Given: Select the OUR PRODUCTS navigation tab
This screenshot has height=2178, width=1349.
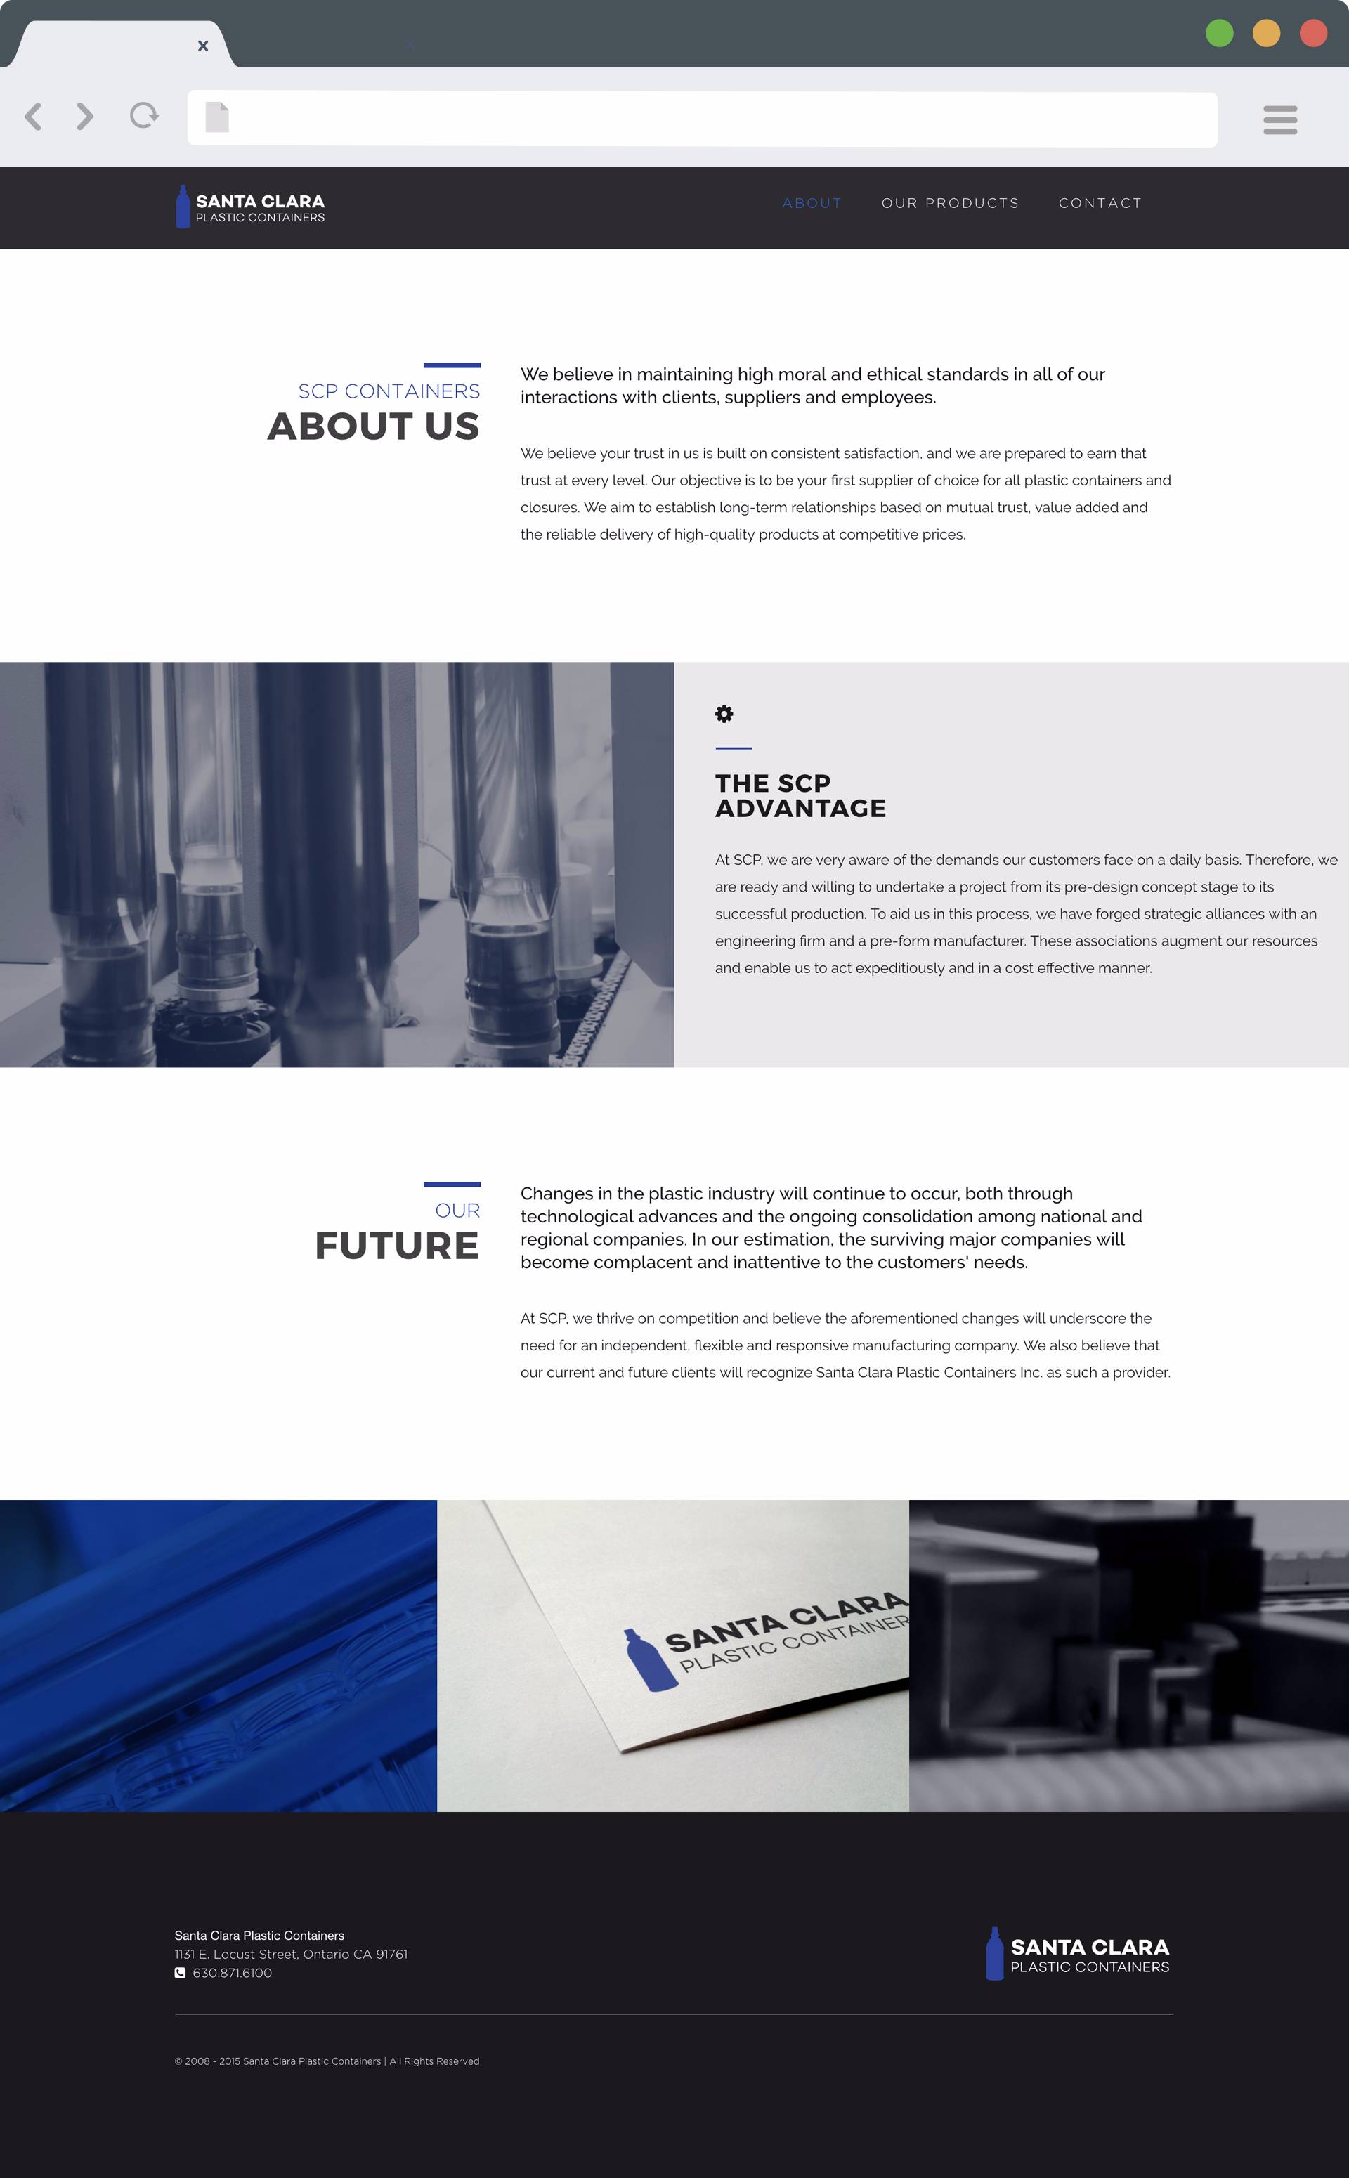Looking at the screenshot, I should pyautogui.click(x=949, y=202).
